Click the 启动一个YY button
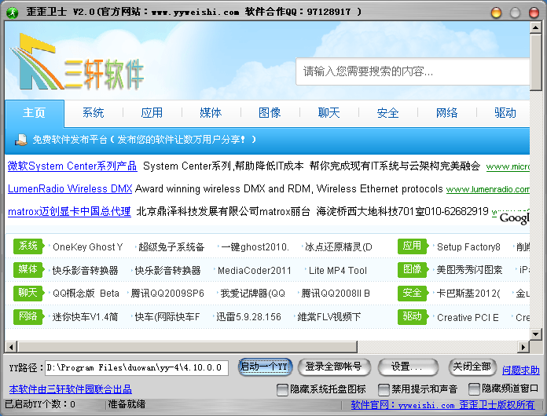 [x=265, y=367]
